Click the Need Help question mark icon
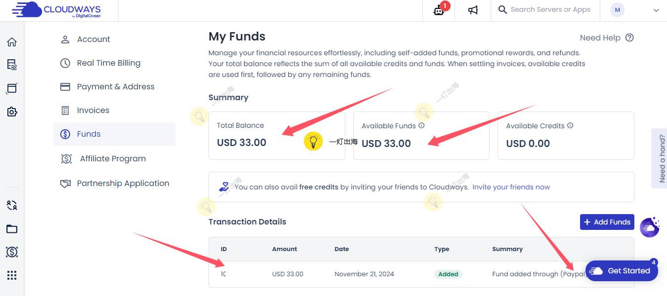 coord(629,38)
